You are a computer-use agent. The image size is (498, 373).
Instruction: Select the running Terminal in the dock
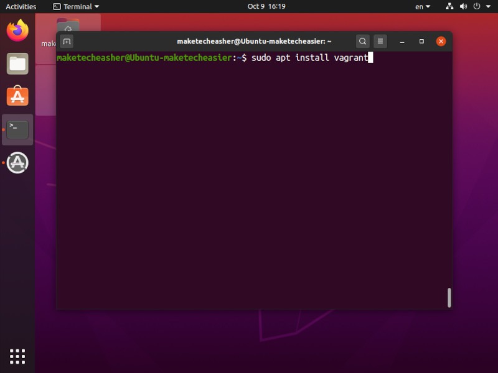click(x=17, y=129)
